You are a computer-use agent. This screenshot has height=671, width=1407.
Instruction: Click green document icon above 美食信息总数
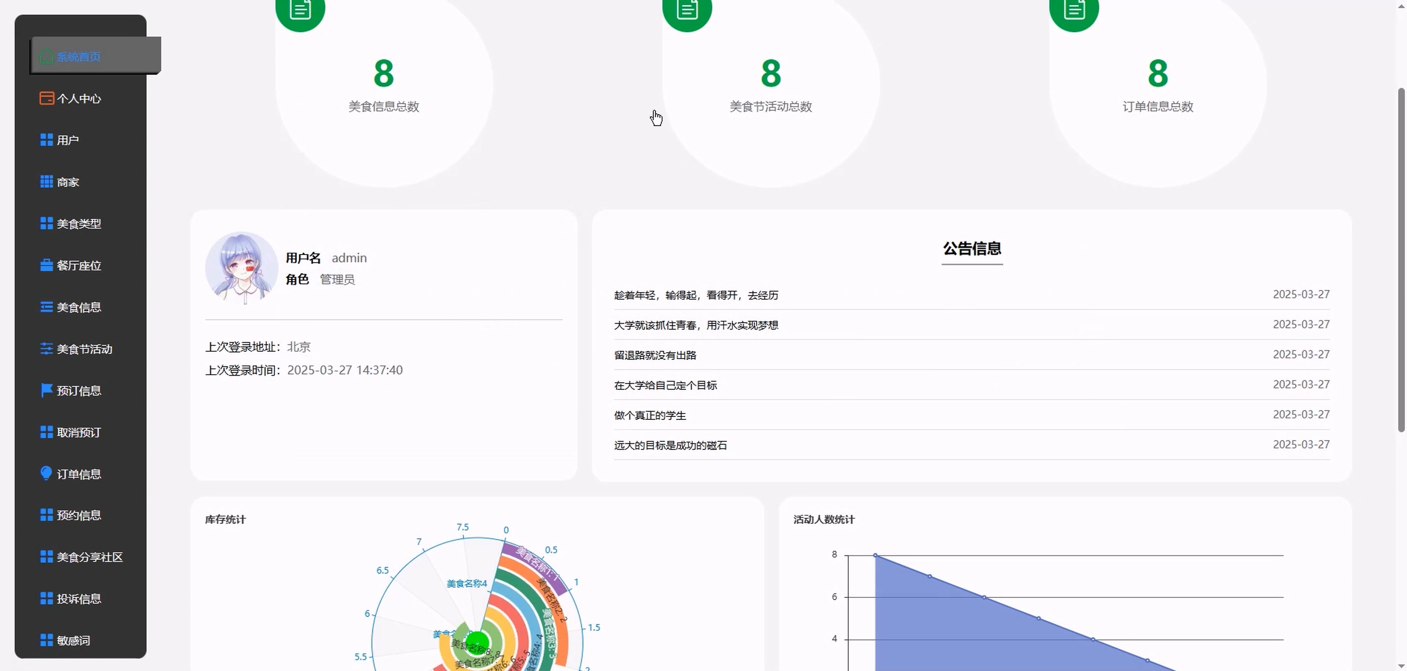(x=300, y=10)
